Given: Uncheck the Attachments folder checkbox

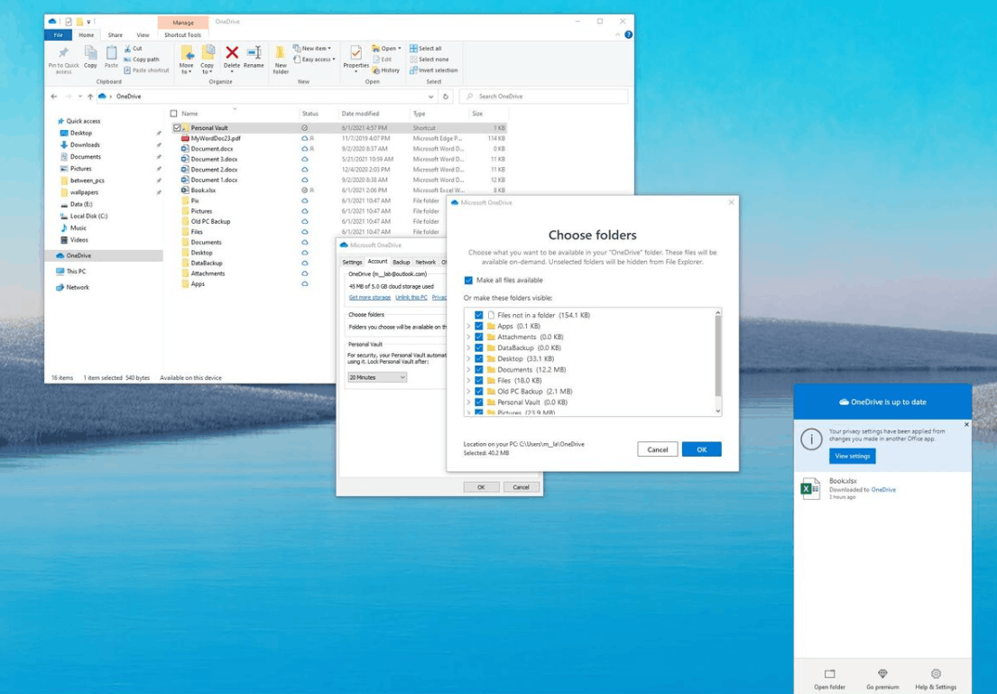Looking at the screenshot, I should pyautogui.click(x=479, y=338).
